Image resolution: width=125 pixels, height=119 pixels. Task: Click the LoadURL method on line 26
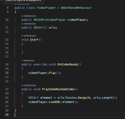click(55, 102)
